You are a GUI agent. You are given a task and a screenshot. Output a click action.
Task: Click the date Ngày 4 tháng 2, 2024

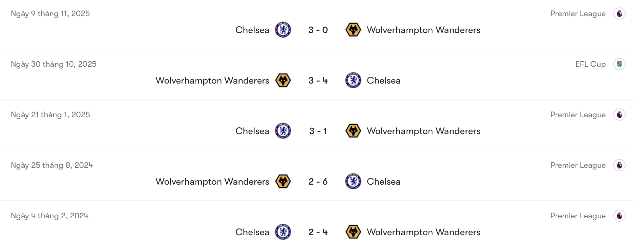(49, 215)
